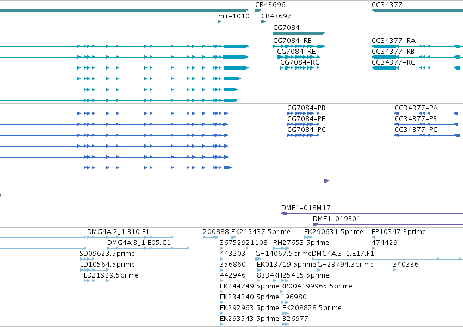This screenshot has height=327, width=463.
Task: Click EST DMG4A.3_1.E05.C1 label
Action: point(139,243)
